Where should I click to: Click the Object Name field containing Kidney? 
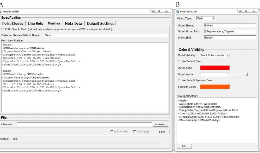click(x=230, y=25)
